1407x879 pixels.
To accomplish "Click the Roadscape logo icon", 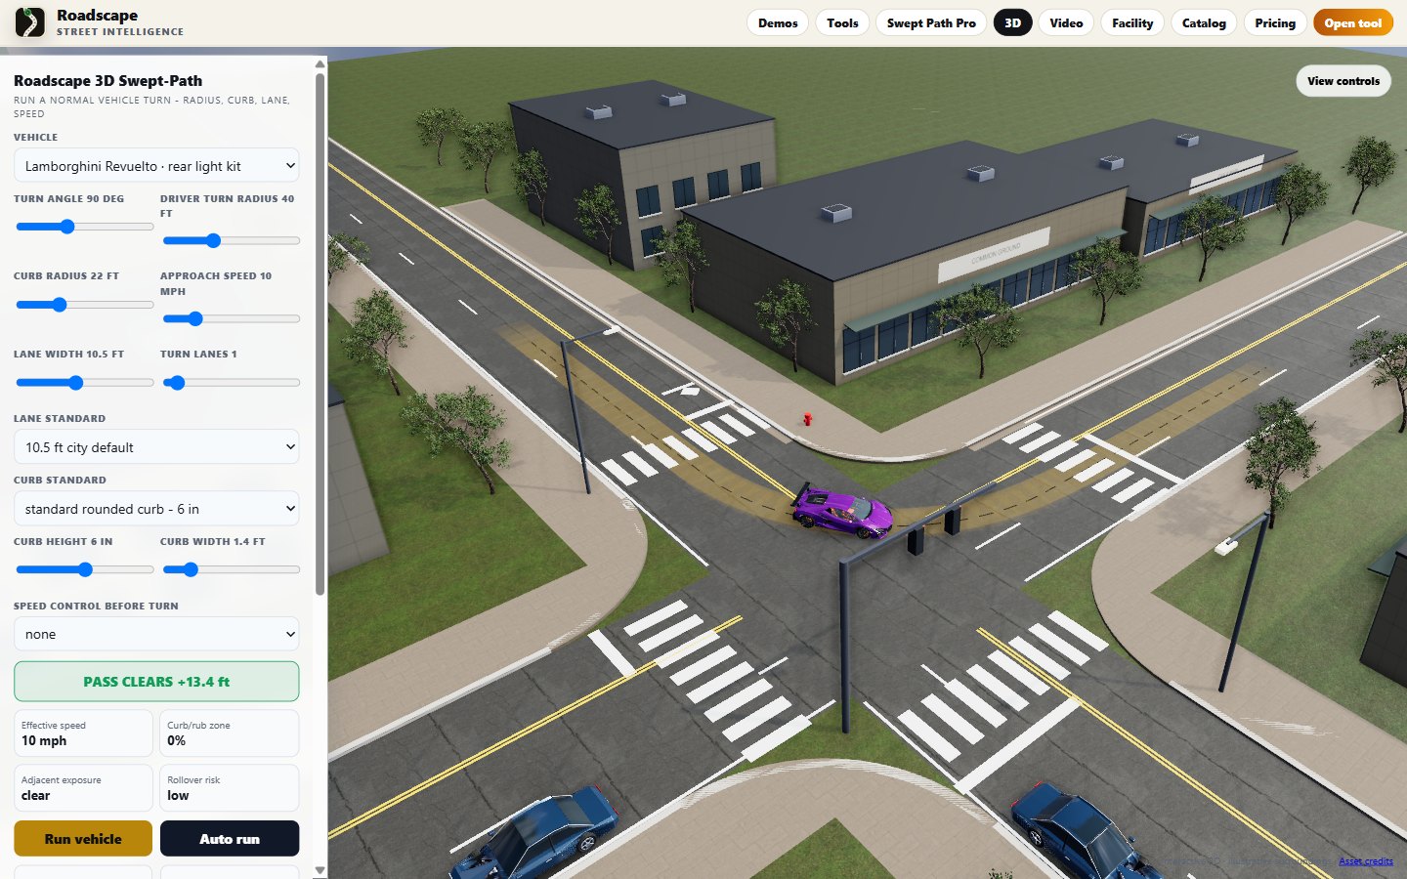I will [30, 22].
